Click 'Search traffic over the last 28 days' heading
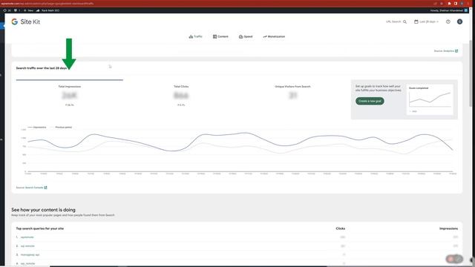Viewport: 475px width, 267px height. (42, 68)
